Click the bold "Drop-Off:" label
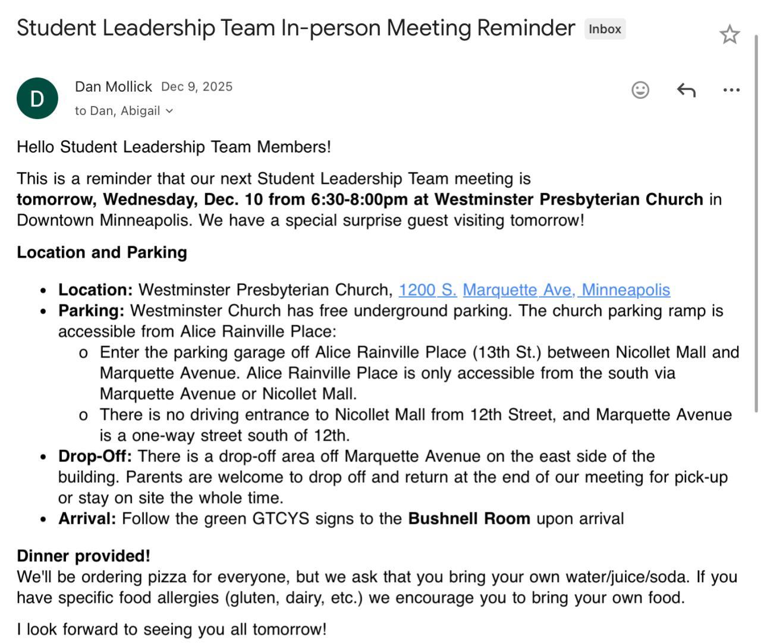761x644 pixels. coord(95,457)
